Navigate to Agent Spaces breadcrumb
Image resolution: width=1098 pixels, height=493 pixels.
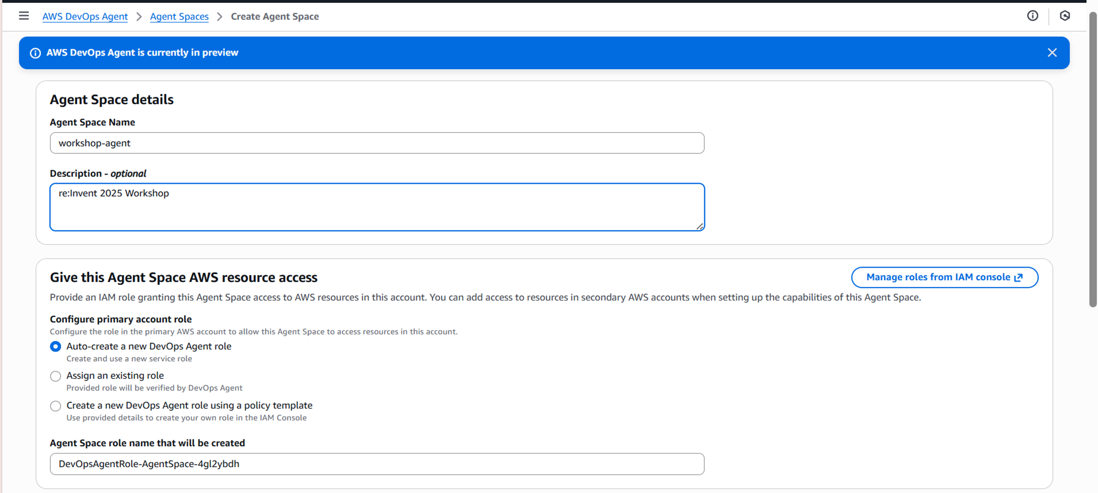pos(179,17)
